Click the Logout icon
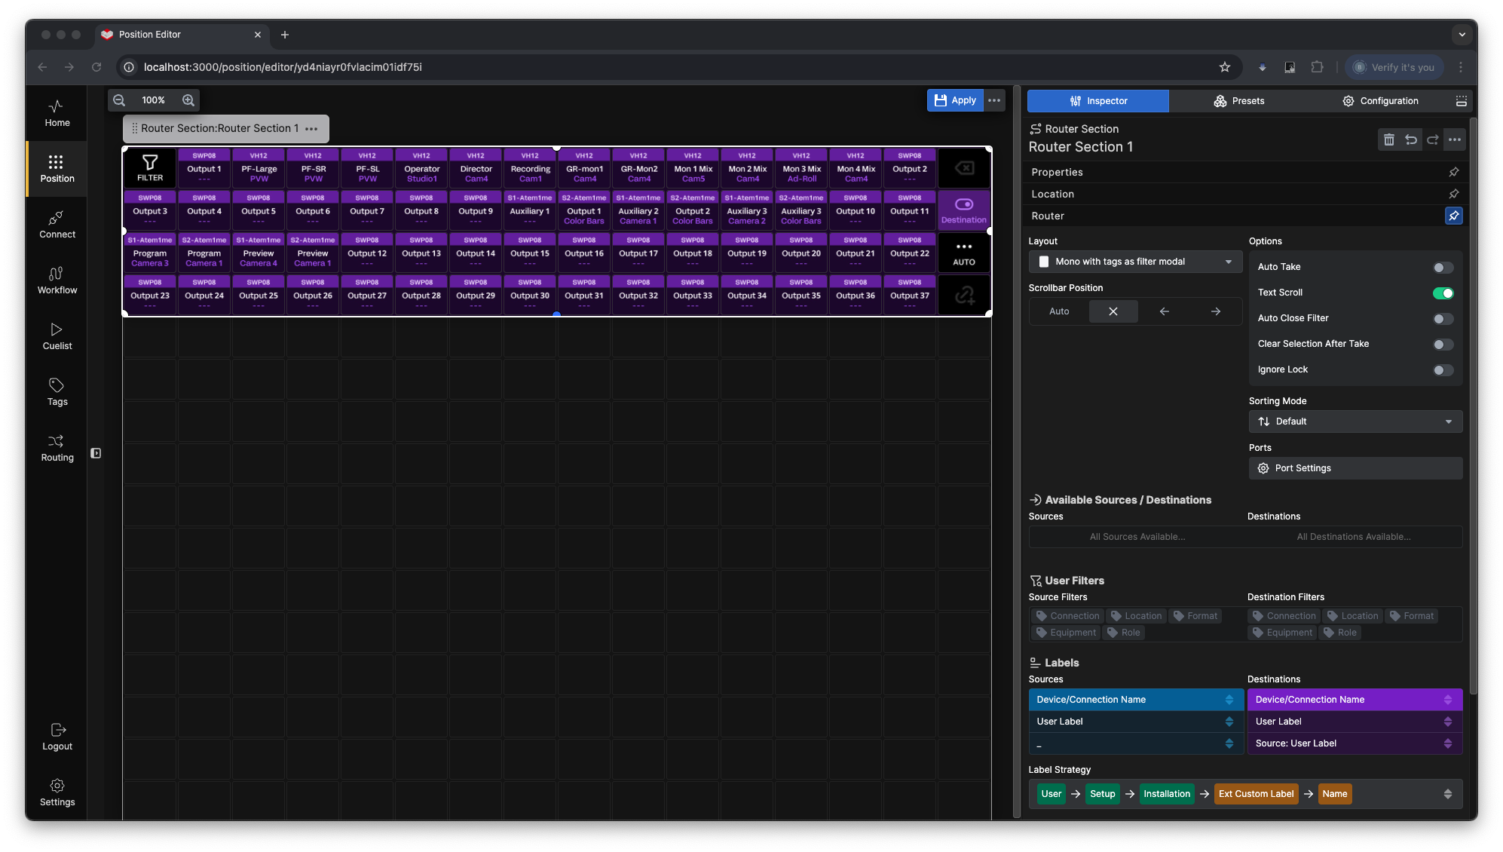The height and width of the screenshot is (852, 1503). pos(57,730)
